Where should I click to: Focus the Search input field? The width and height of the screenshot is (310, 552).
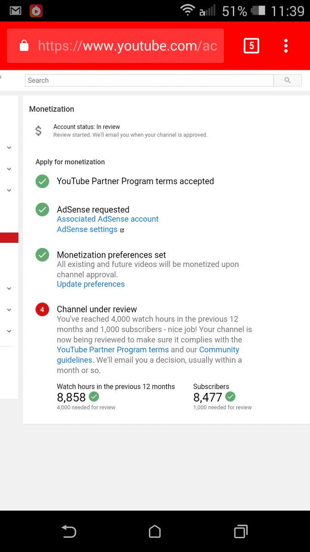pyautogui.click(x=149, y=80)
